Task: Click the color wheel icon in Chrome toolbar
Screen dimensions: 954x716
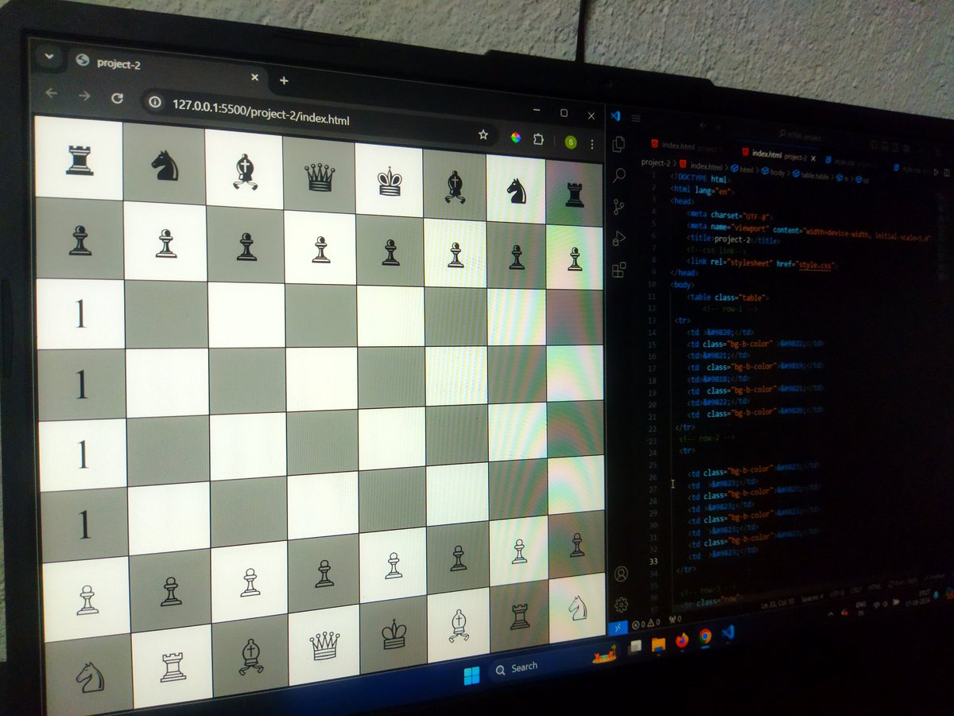Action: [516, 137]
